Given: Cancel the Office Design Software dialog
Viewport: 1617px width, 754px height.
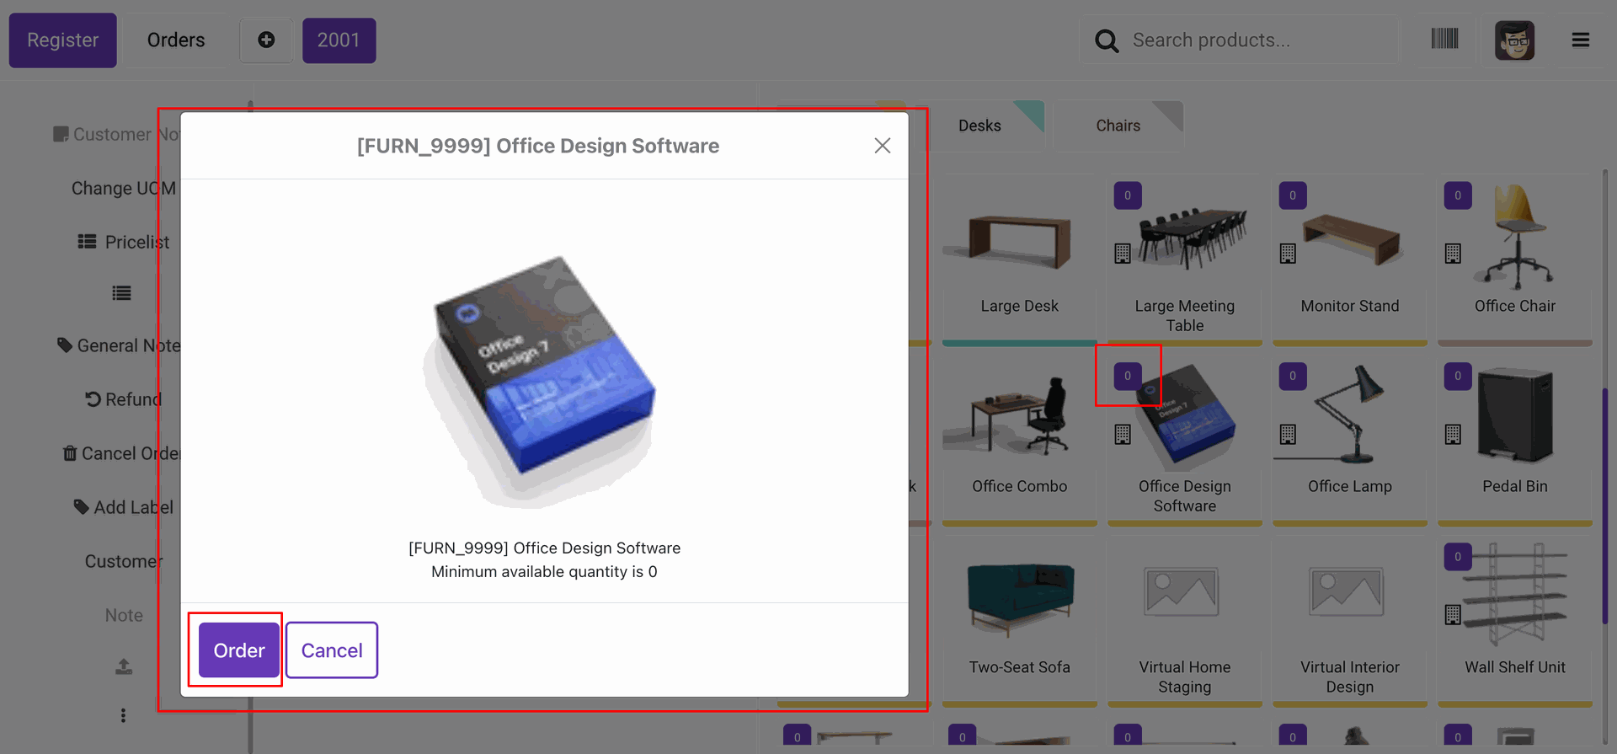Looking at the screenshot, I should tap(332, 650).
